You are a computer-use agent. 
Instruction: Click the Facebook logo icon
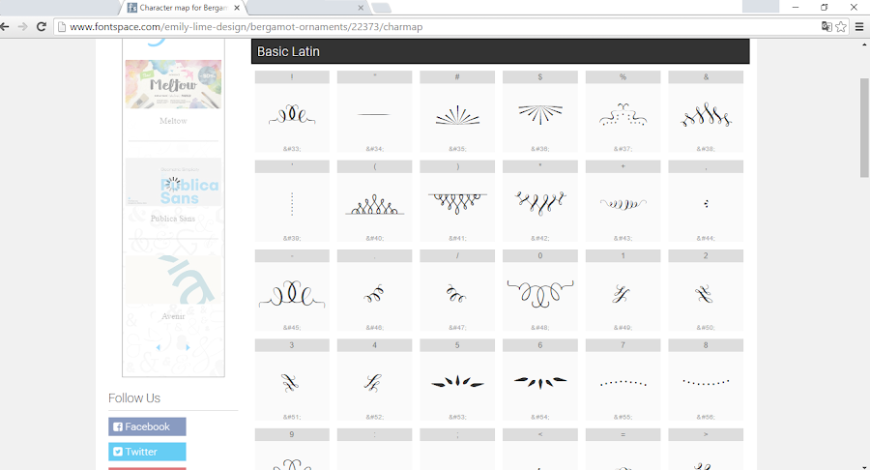[x=118, y=426]
